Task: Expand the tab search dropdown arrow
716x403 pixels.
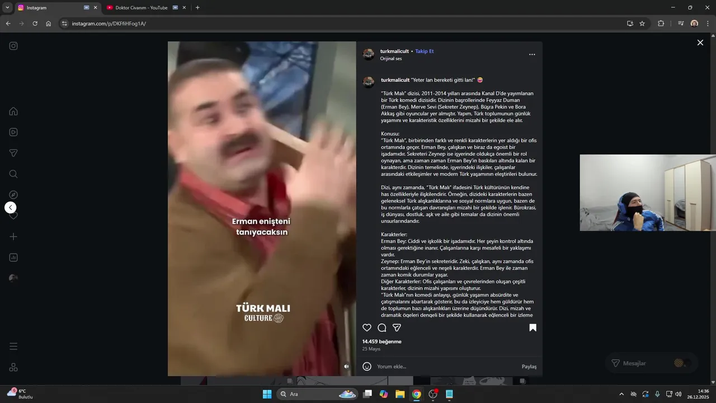Action: click(7, 8)
